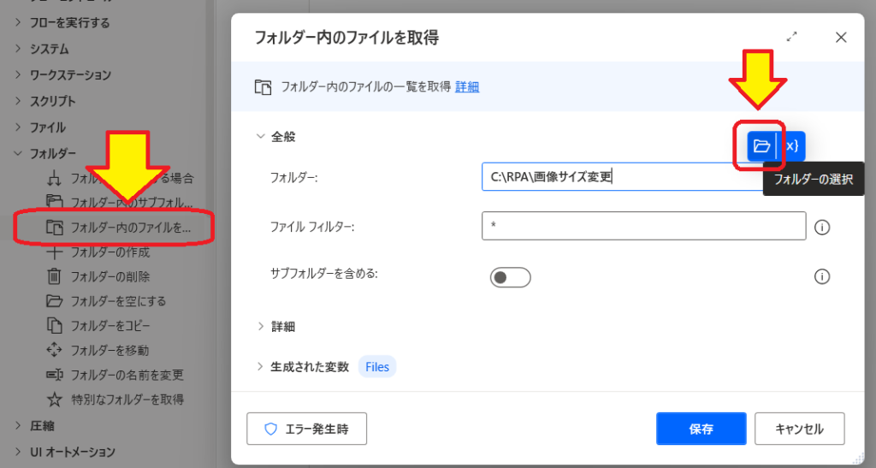Click the folder selection icon button

tap(761, 145)
